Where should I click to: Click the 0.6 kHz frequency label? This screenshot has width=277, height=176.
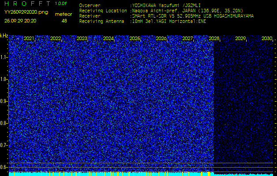[4, 167]
